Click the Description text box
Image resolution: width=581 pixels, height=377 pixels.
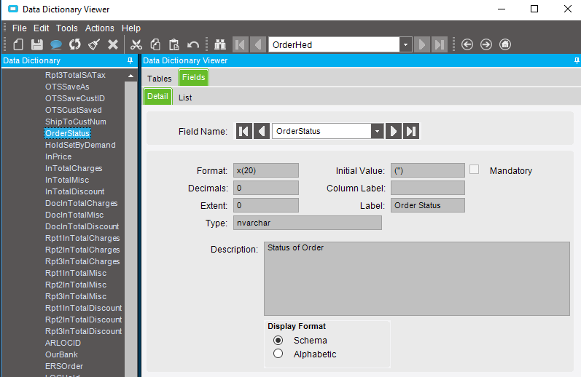click(x=416, y=278)
